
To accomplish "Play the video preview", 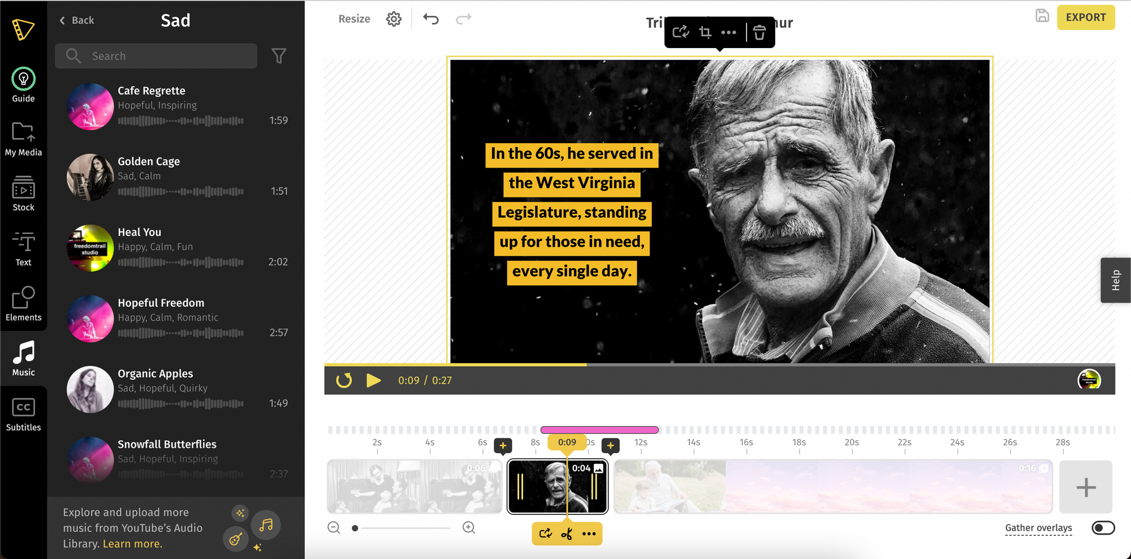I will pyautogui.click(x=373, y=380).
